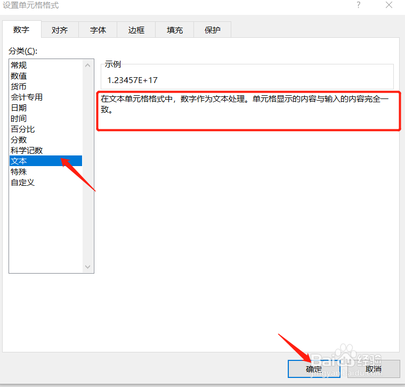Switch to the 保护 tab
The width and height of the screenshot is (405, 387).
212,30
